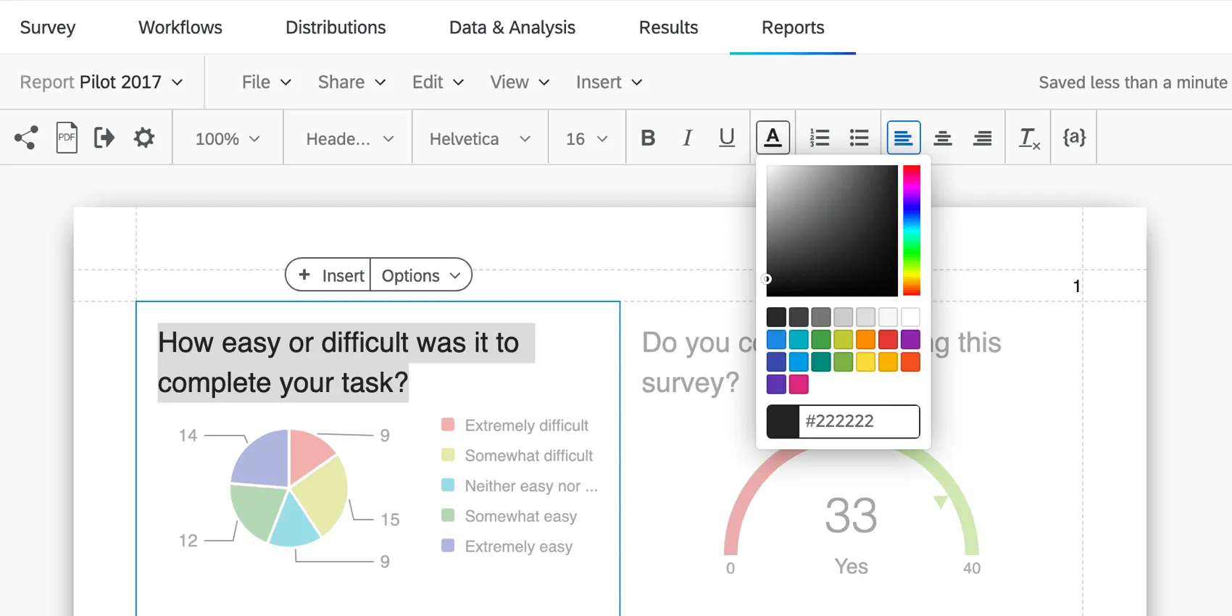Clear formatting with the Tx icon
Screen dimensions: 1232x616
(1028, 138)
